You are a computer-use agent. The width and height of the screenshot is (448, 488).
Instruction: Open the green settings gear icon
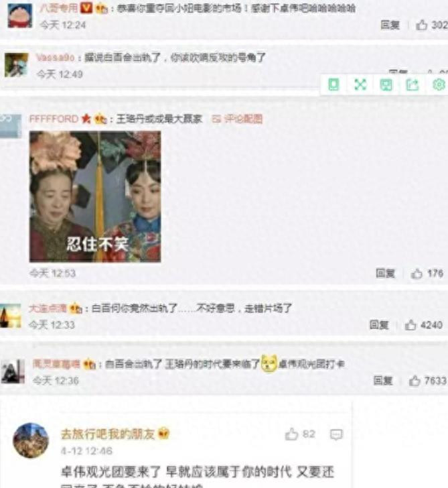pos(439,84)
